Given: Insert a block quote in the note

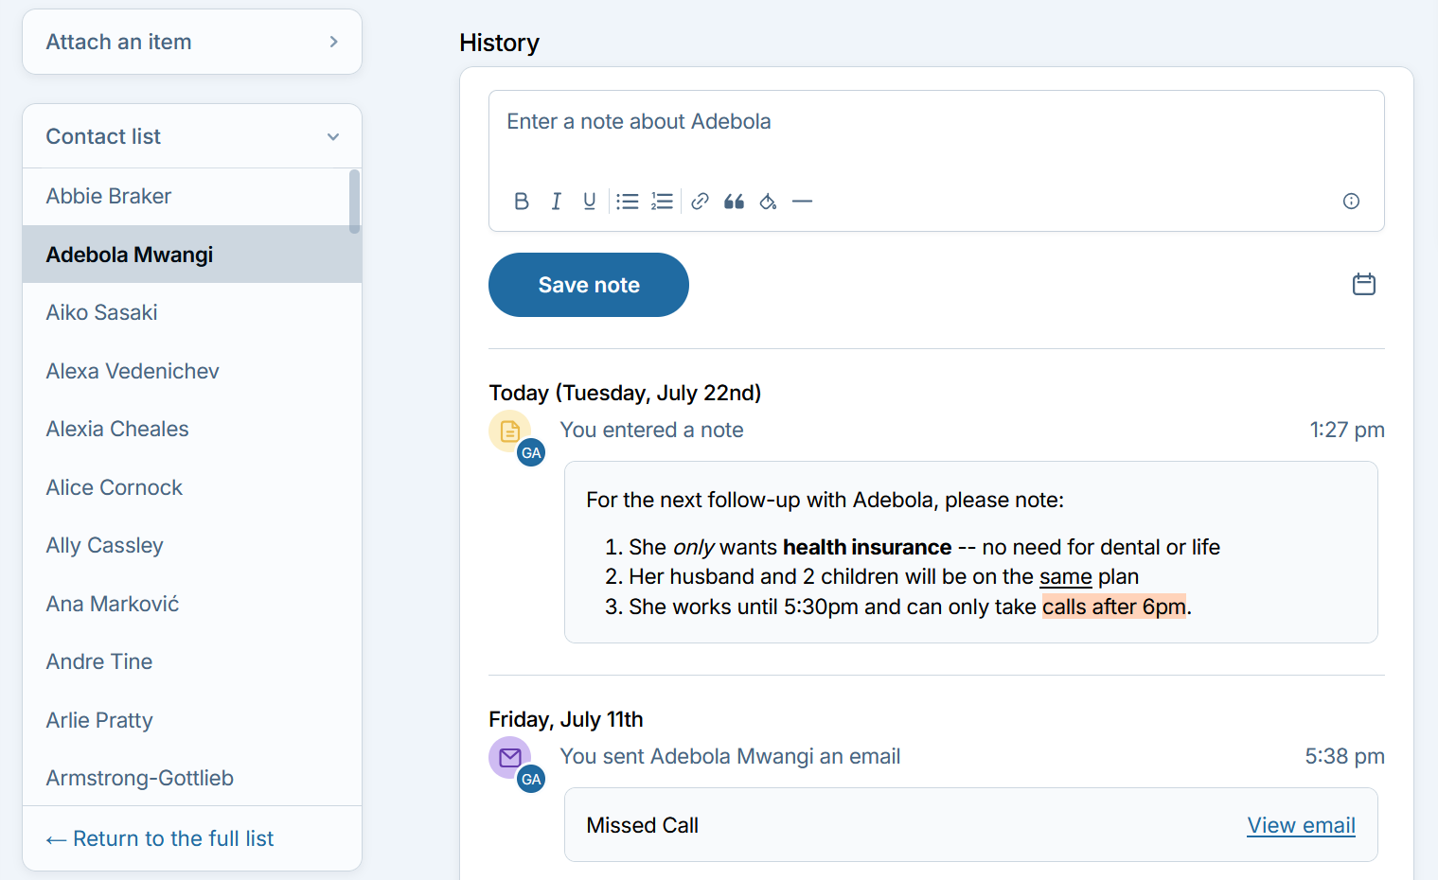Looking at the screenshot, I should pos(734,202).
